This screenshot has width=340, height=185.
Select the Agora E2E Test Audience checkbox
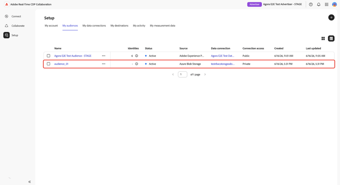click(x=49, y=56)
